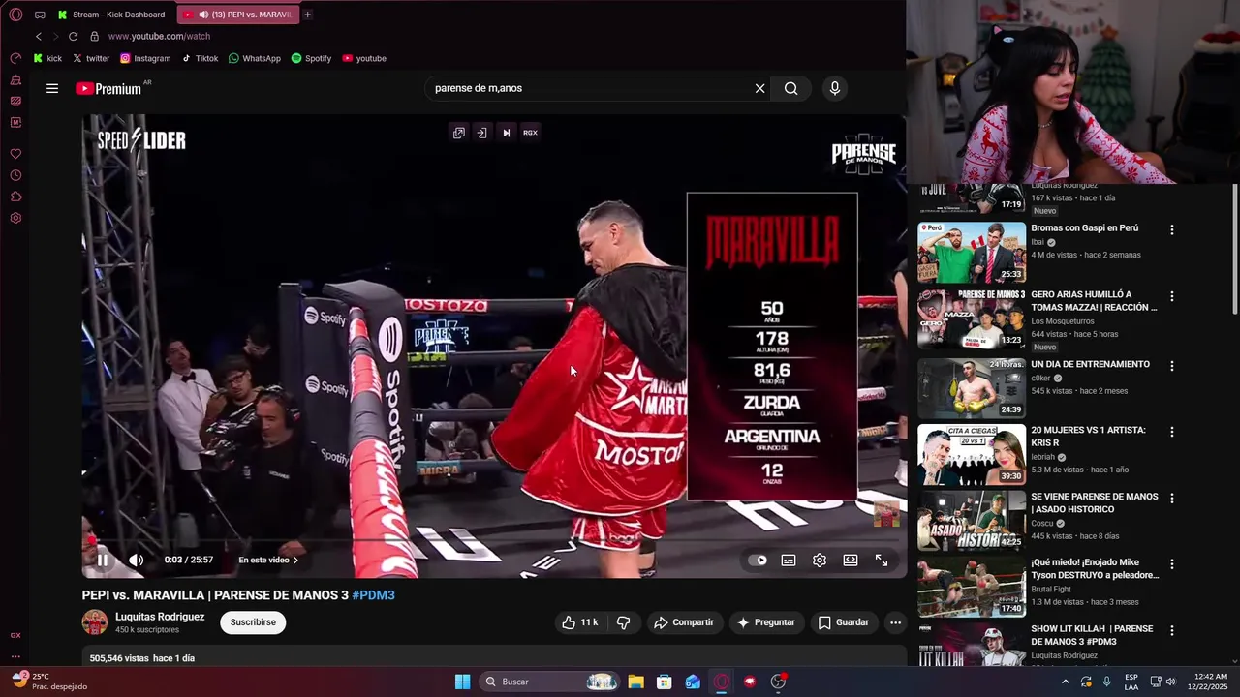Open options for '¡Qué miedo!' Mike Tyson video

[x=1172, y=563]
